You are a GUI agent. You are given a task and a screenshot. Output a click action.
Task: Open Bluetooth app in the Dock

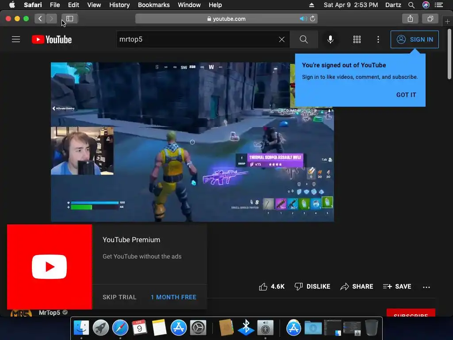[246, 327]
